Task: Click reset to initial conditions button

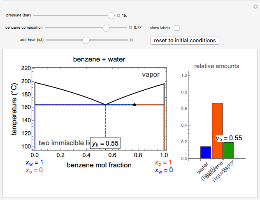Action: [x=185, y=40]
